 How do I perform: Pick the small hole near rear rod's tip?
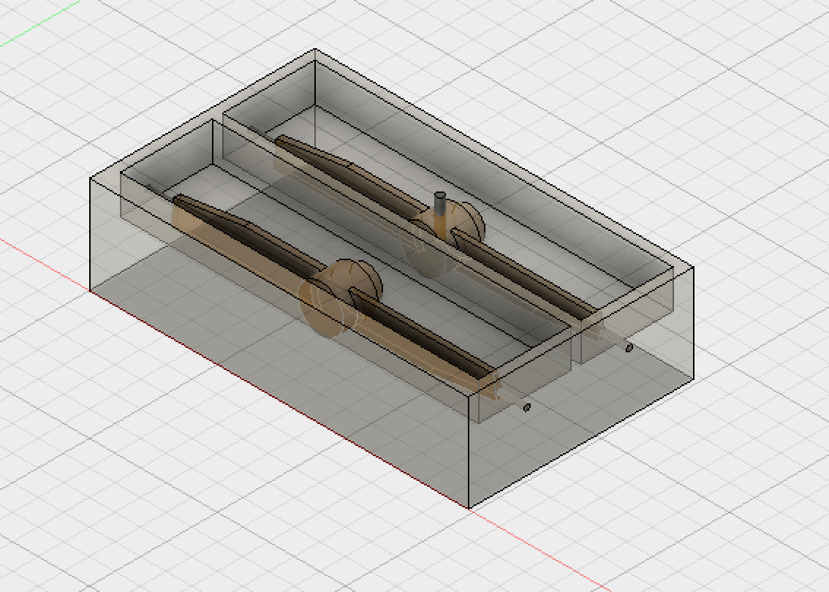coord(629,348)
